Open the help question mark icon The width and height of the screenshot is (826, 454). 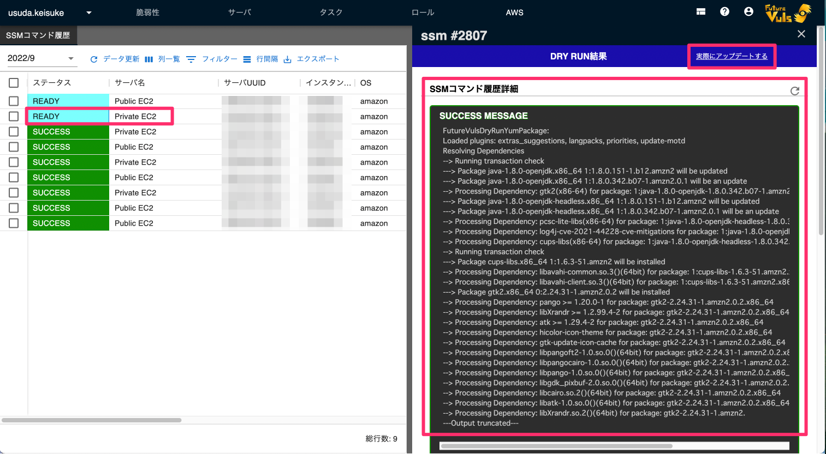[x=724, y=11]
